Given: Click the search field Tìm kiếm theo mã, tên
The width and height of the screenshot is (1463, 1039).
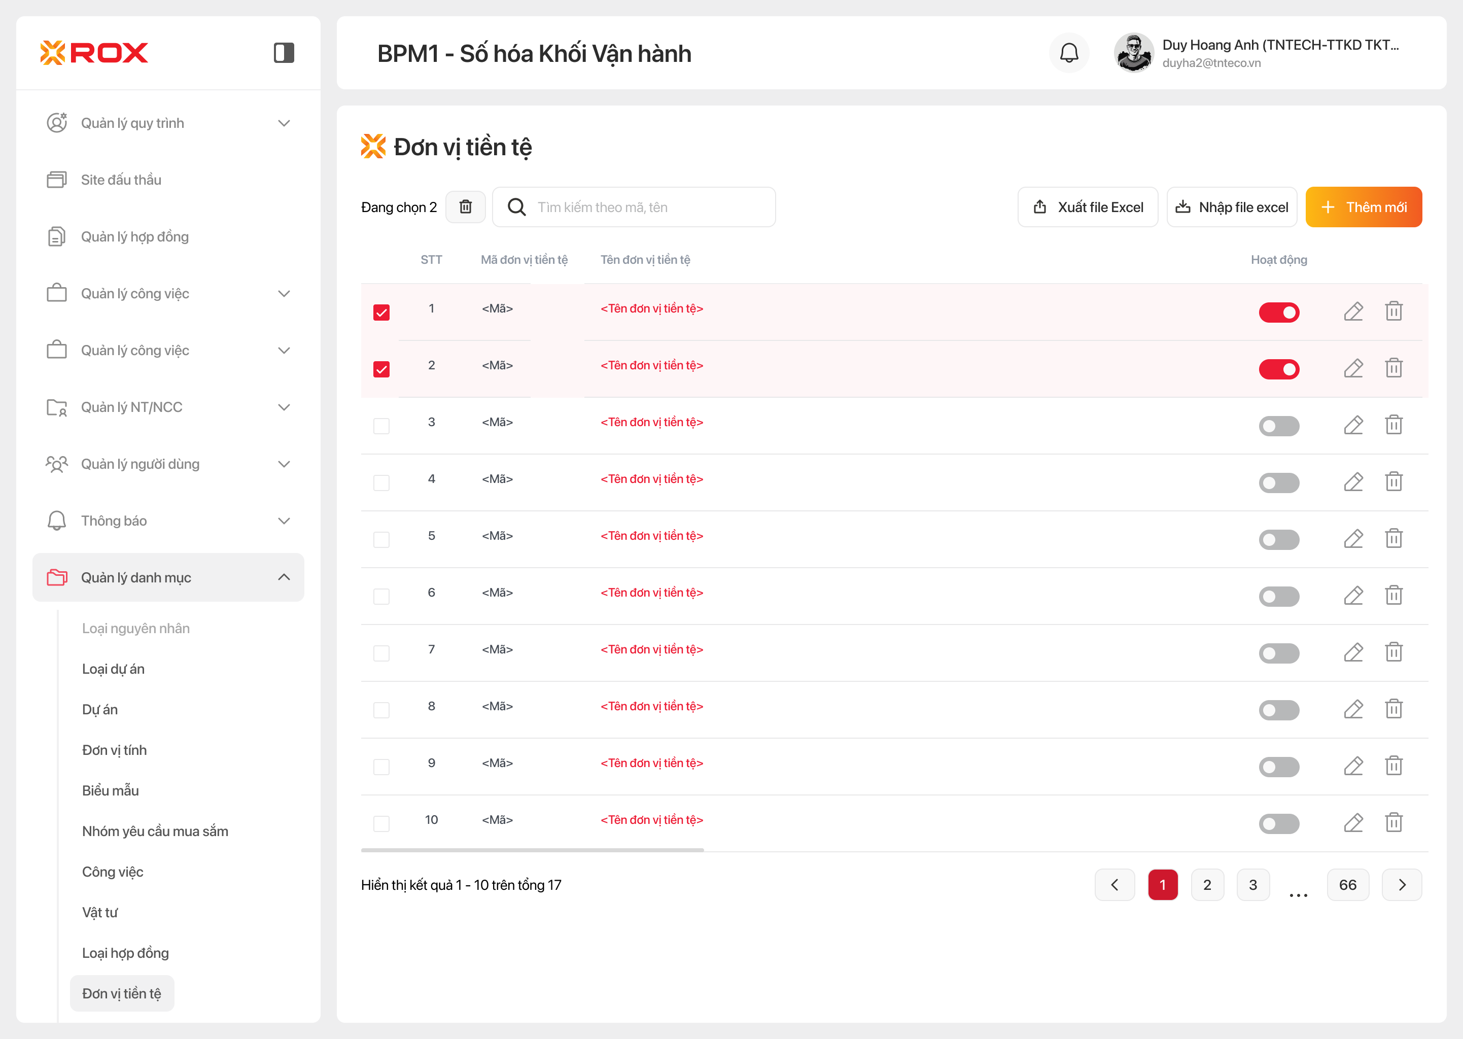Looking at the screenshot, I should tap(646, 206).
